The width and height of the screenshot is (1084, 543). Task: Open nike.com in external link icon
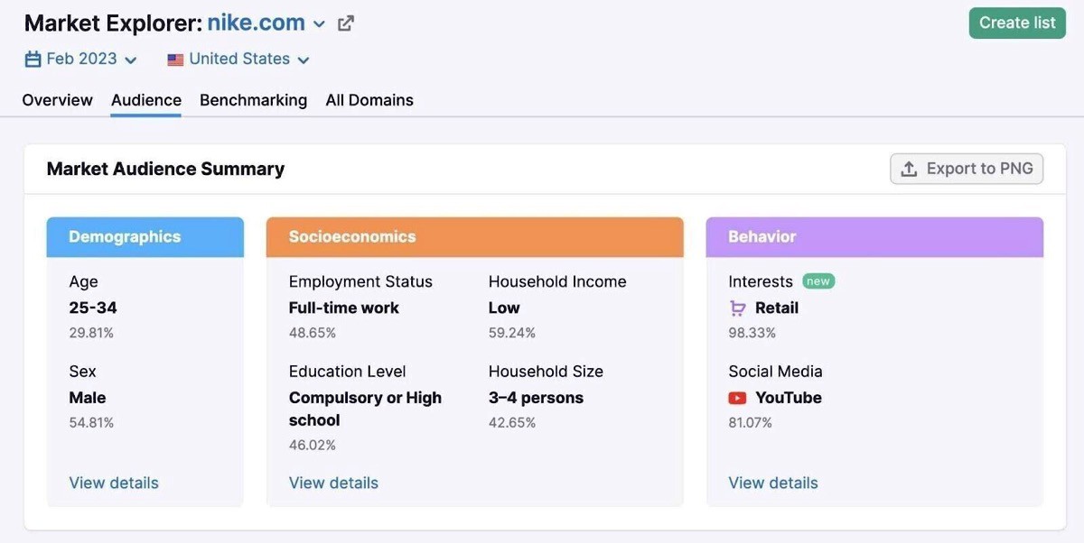coord(346,23)
